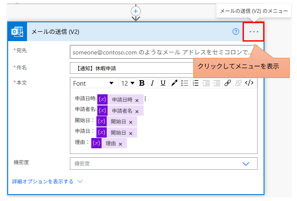The width and height of the screenshot is (297, 201).
Task: Toggle bold formatting
Action: (x=142, y=83)
